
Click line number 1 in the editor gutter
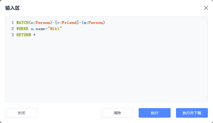click(13, 23)
